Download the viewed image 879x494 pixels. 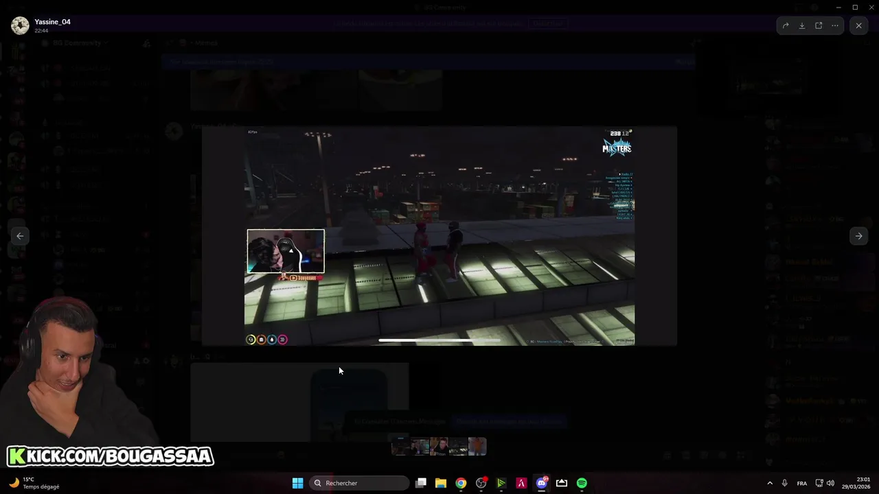pos(802,25)
